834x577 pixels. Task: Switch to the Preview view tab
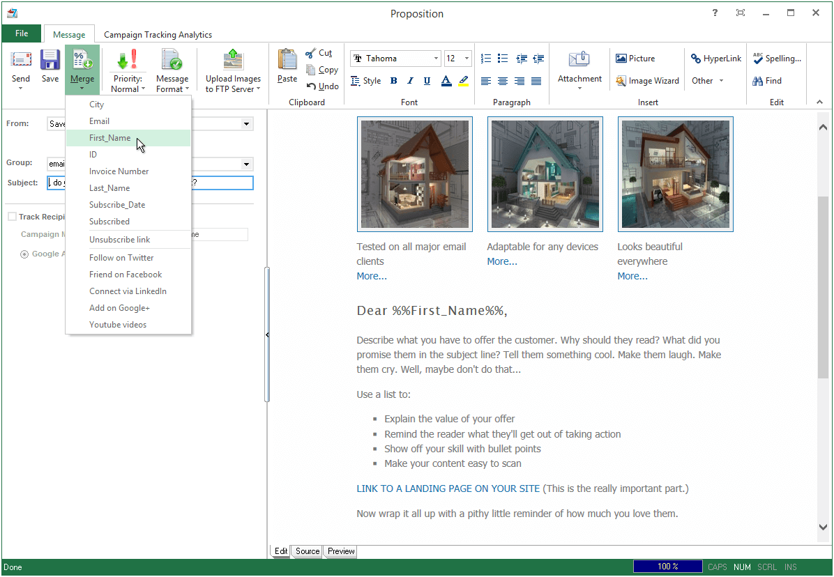pyautogui.click(x=341, y=551)
